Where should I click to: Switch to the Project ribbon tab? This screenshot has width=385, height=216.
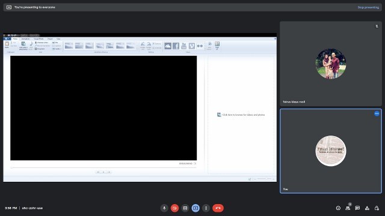click(50, 38)
